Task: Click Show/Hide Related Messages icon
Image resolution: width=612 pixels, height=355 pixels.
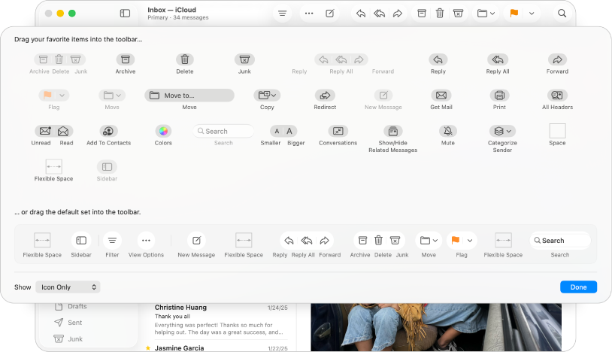Action: point(392,131)
